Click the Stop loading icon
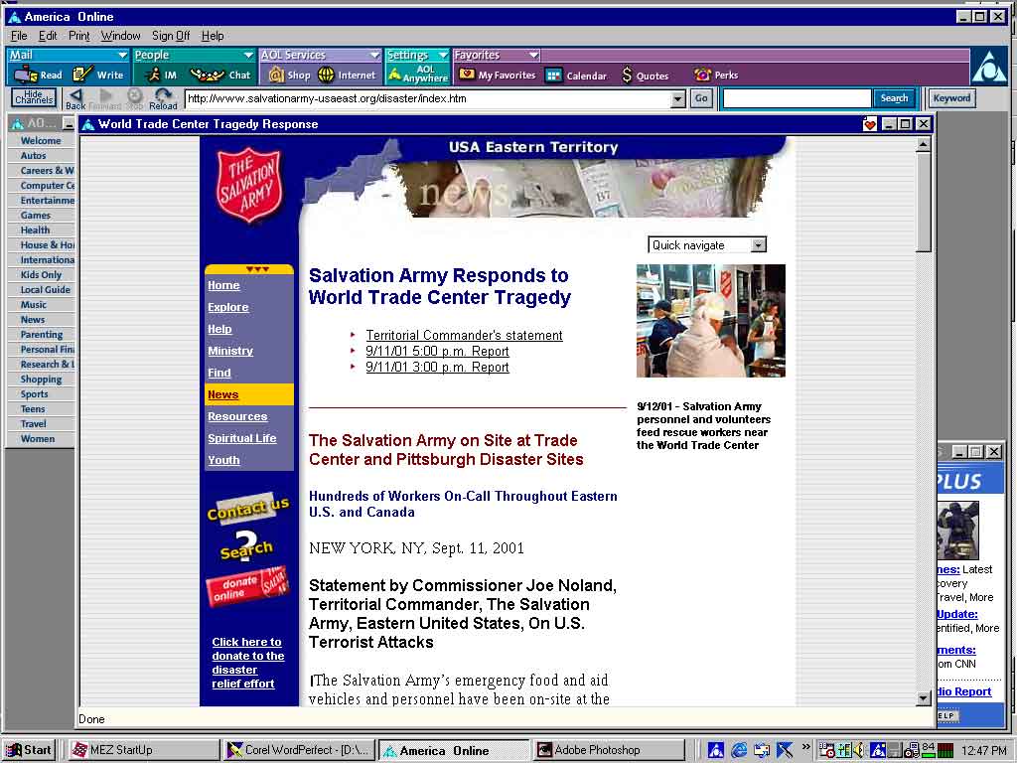Image resolution: width=1017 pixels, height=763 pixels. [134, 99]
